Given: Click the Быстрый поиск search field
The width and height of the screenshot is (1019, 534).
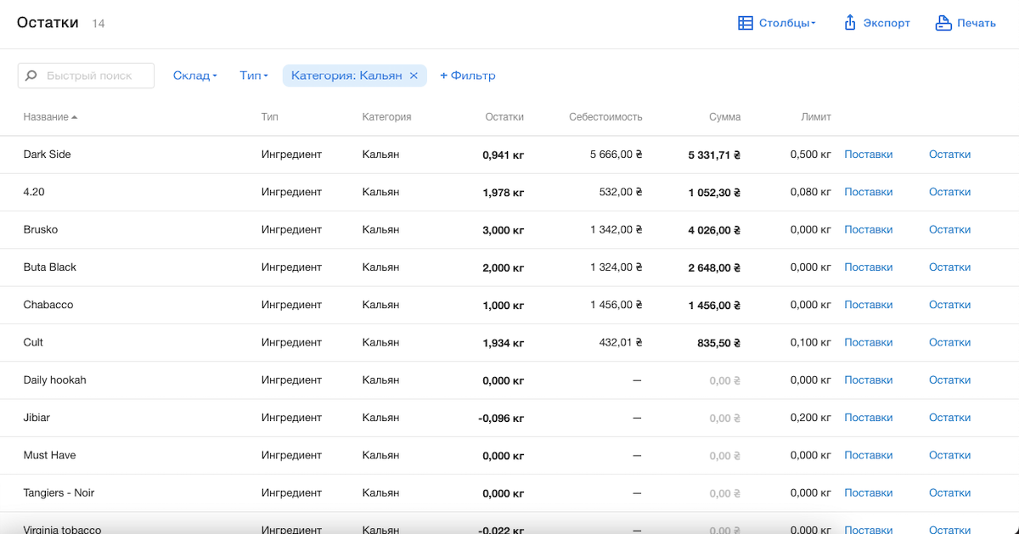Looking at the screenshot, I should click(86, 76).
